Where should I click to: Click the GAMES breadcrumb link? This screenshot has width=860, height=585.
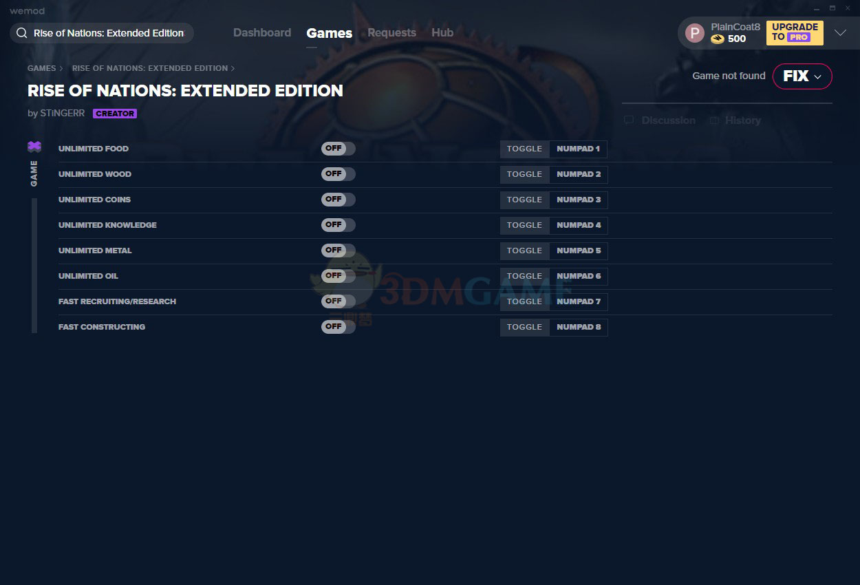[x=41, y=68]
